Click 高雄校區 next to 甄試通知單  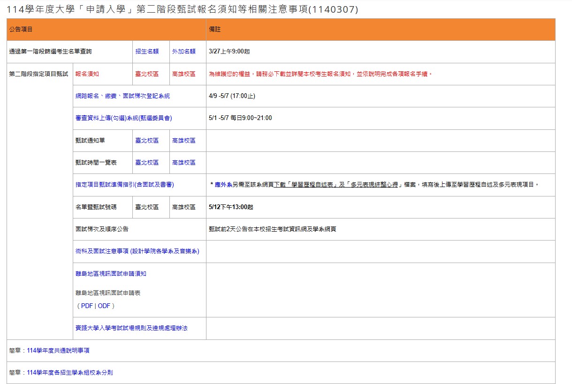[x=183, y=141]
